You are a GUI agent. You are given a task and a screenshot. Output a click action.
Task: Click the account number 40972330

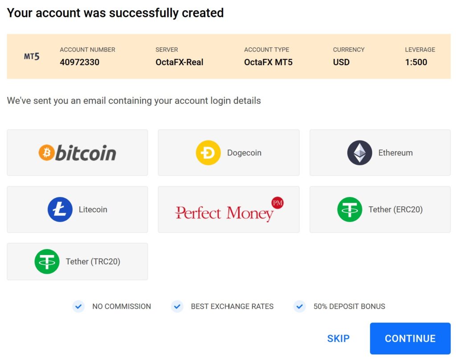tap(79, 62)
